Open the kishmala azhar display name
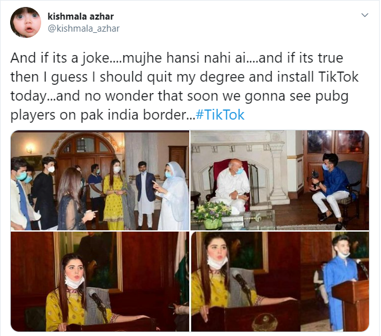 80,16
